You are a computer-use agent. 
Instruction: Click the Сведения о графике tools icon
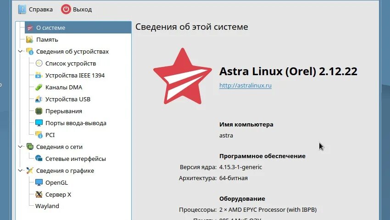pos(30,170)
